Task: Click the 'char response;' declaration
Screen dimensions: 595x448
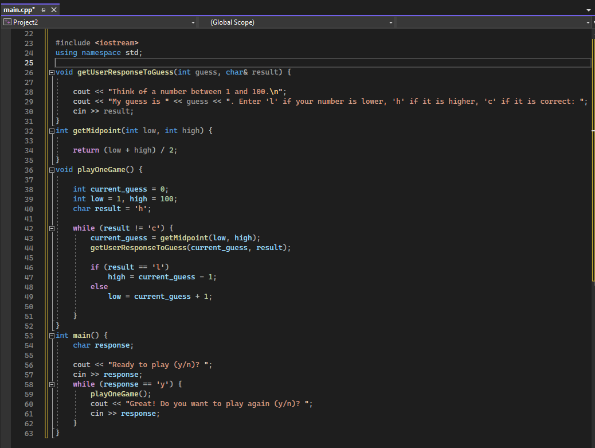Action: tap(103, 345)
